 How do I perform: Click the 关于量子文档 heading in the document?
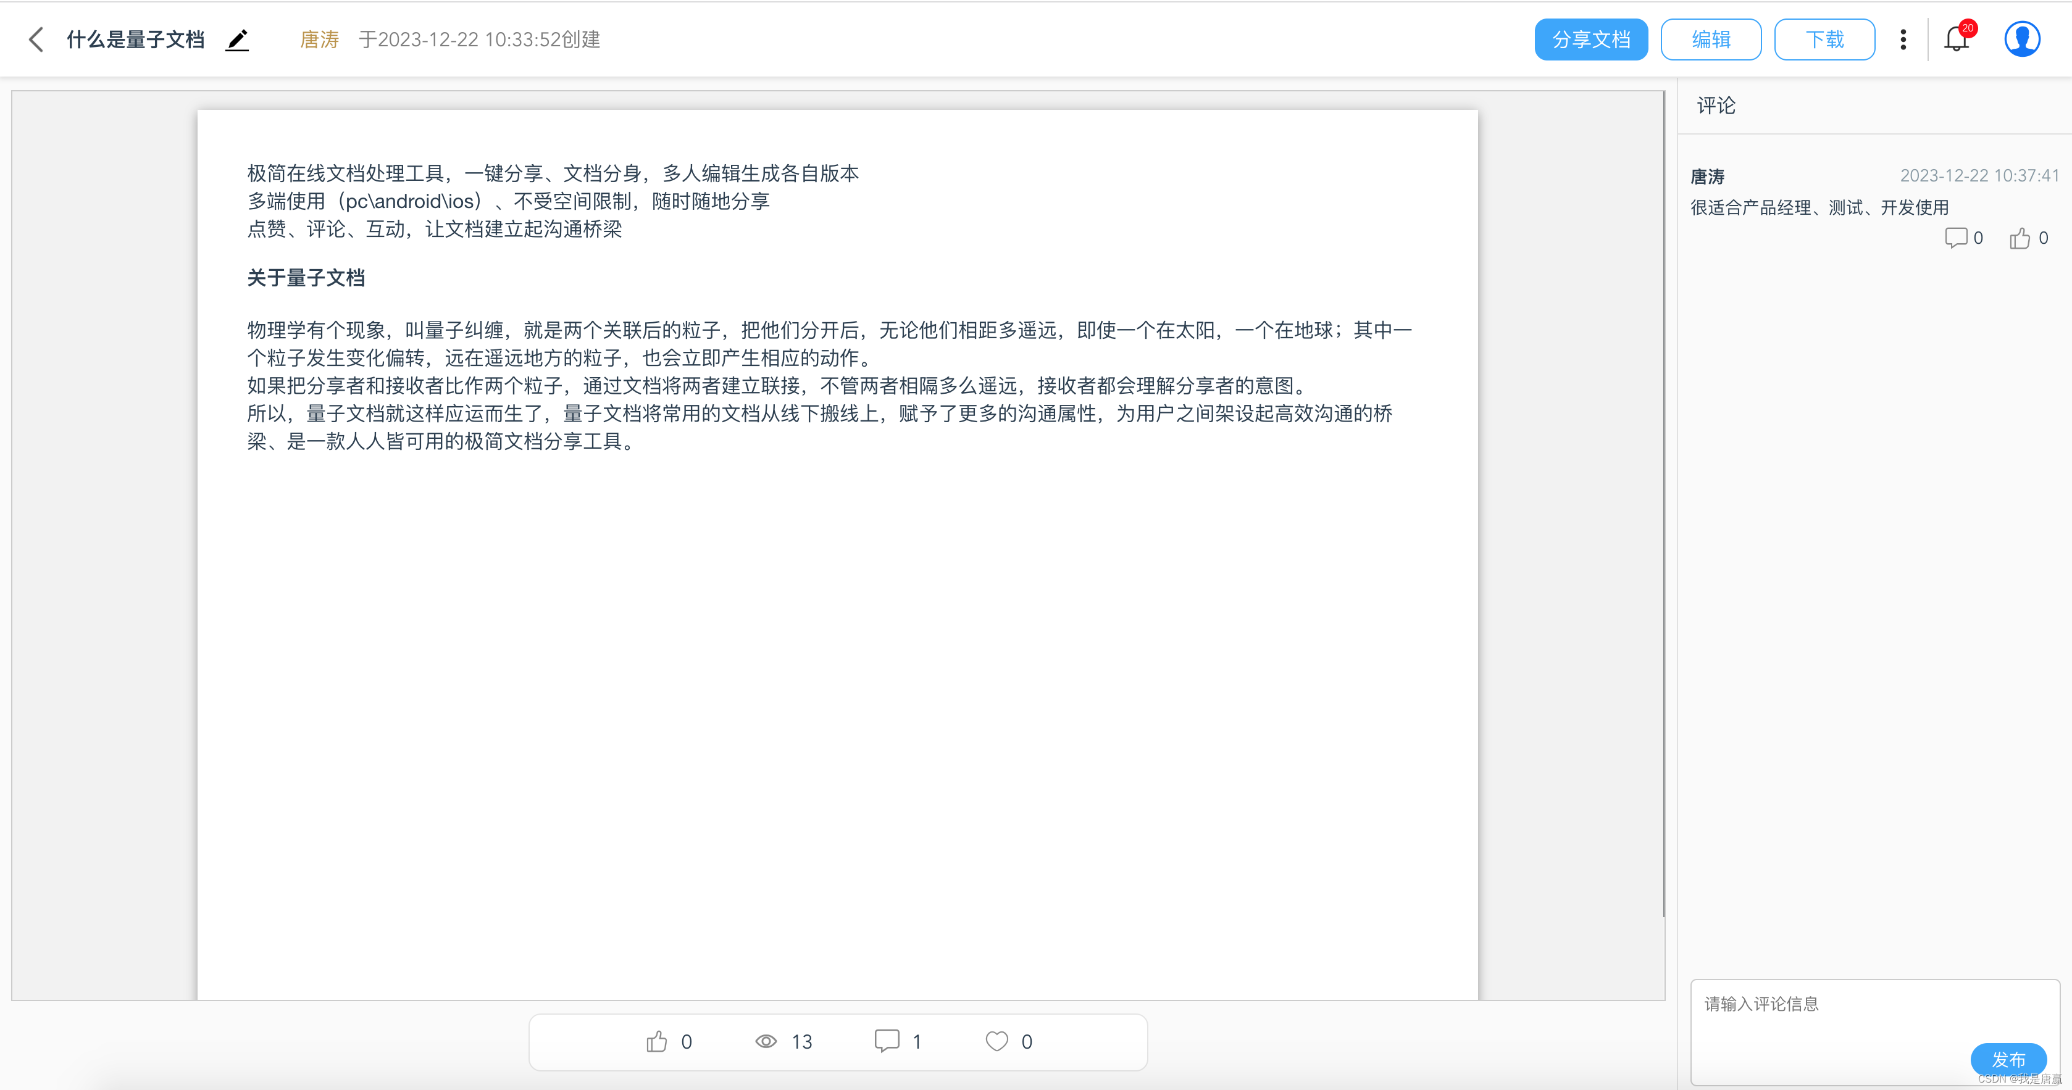[306, 278]
